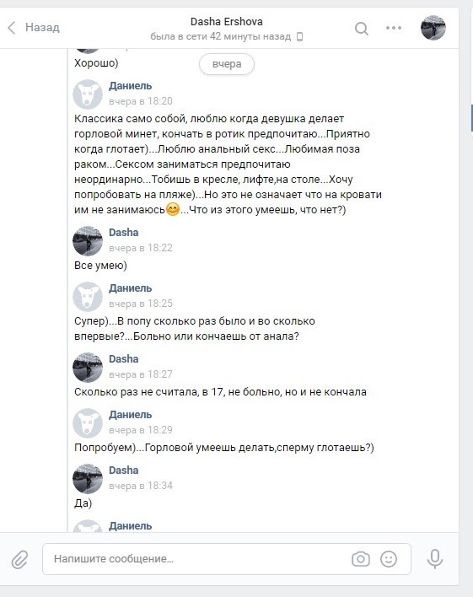Click Dasha's avatar photo at 18:34
Screen dimensions: 473x597
coord(88,479)
